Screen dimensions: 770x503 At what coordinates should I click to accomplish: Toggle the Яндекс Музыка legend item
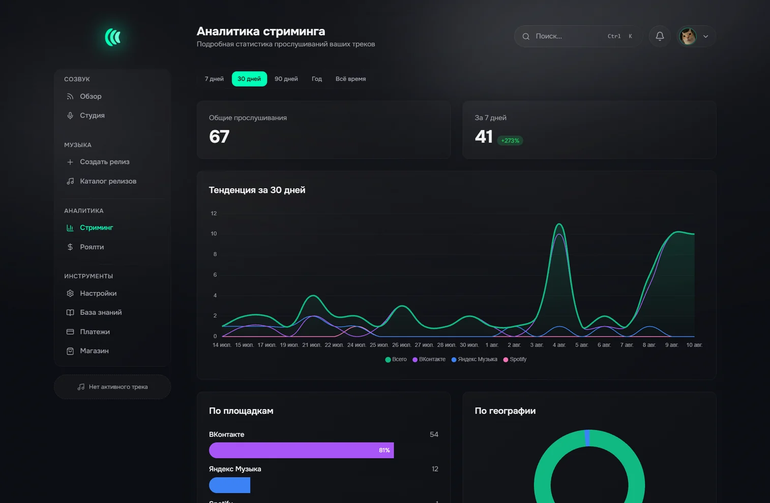pyautogui.click(x=474, y=359)
